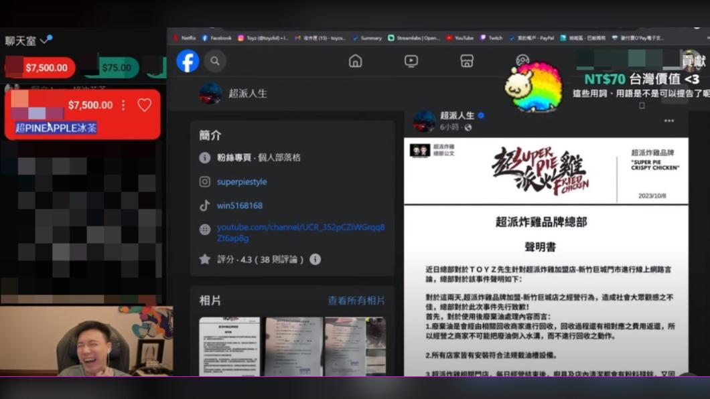Open the Gmail inbox bookmark
This screenshot has width=710, height=399.
click(321, 38)
